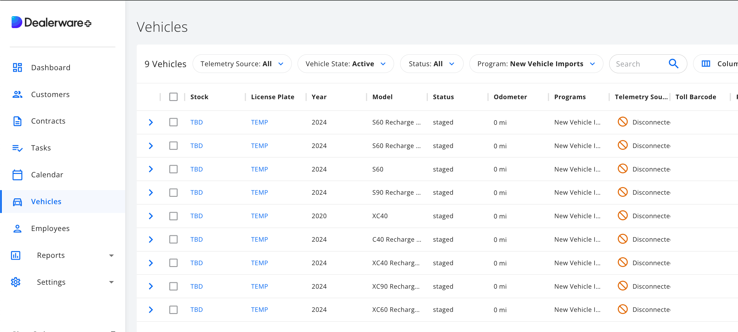Sort by the Year column header

pos(319,97)
